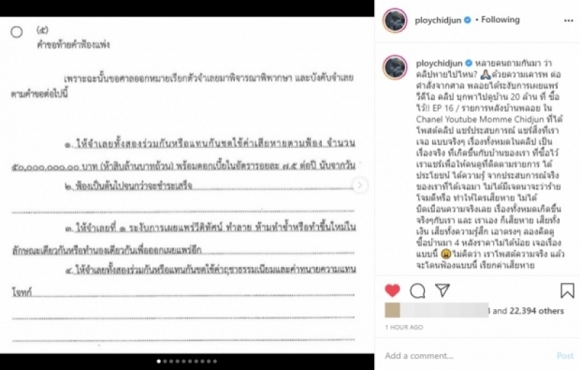Click the caption author's avatar
580x370 pixels.
395,67
